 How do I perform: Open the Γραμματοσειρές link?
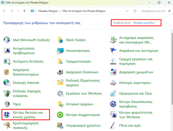79,61
